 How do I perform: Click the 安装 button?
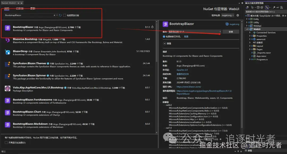(231, 32)
